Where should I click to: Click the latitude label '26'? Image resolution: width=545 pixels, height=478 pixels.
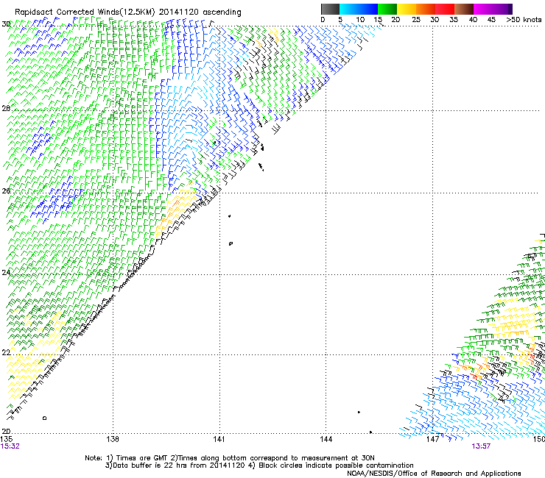click(x=6, y=190)
